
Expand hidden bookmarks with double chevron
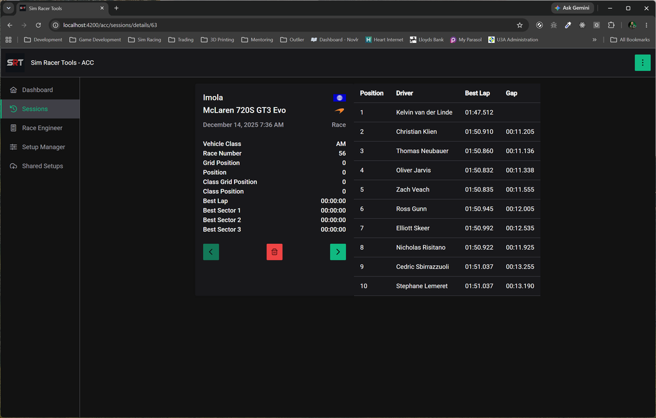pyautogui.click(x=594, y=40)
